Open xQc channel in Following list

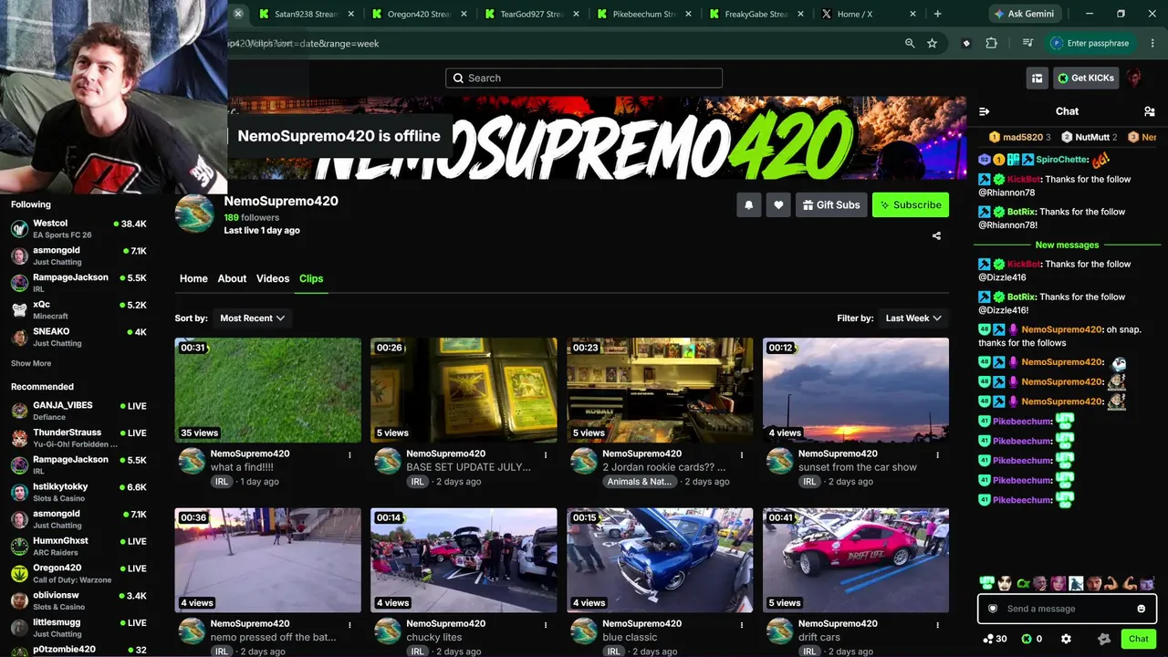point(78,309)
